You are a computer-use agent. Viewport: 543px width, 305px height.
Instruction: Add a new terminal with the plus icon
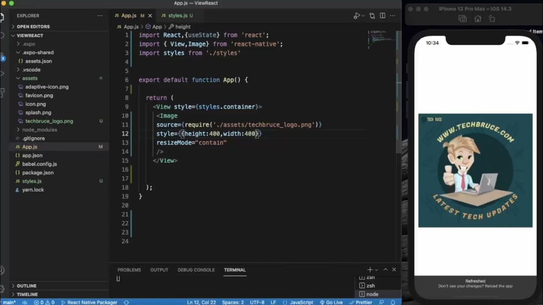[370, 269]
